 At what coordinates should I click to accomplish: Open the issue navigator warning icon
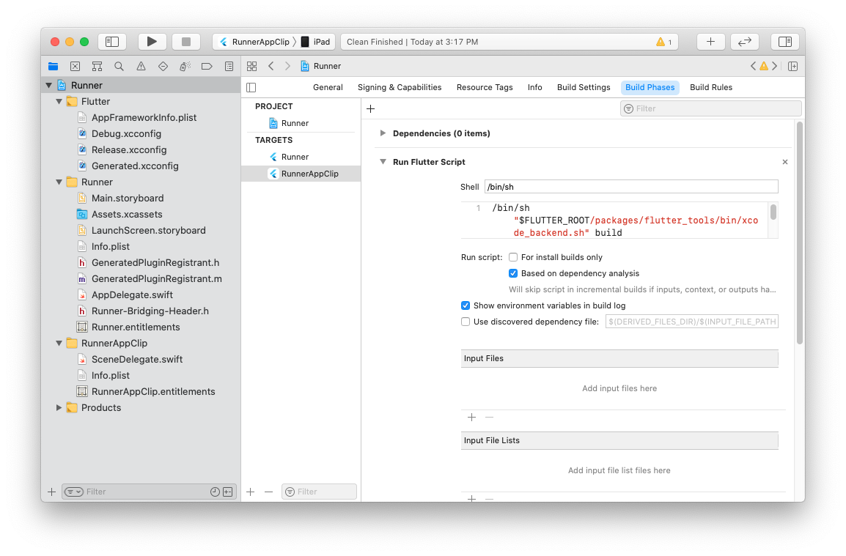(141, 66)
